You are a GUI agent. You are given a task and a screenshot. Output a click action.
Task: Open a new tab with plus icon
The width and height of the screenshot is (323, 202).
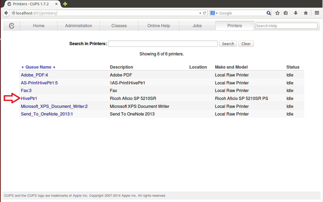coord(65,4)
